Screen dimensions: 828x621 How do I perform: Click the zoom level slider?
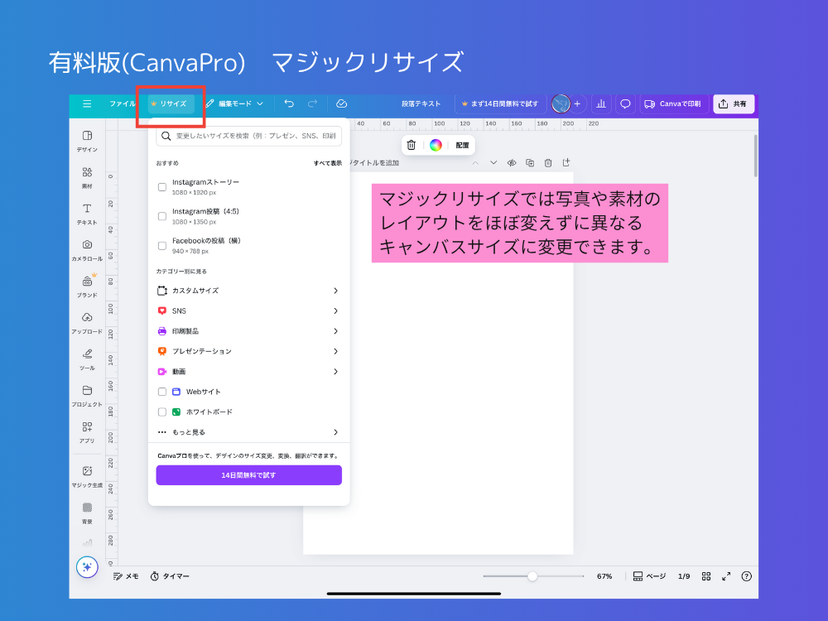coord(532,576)
